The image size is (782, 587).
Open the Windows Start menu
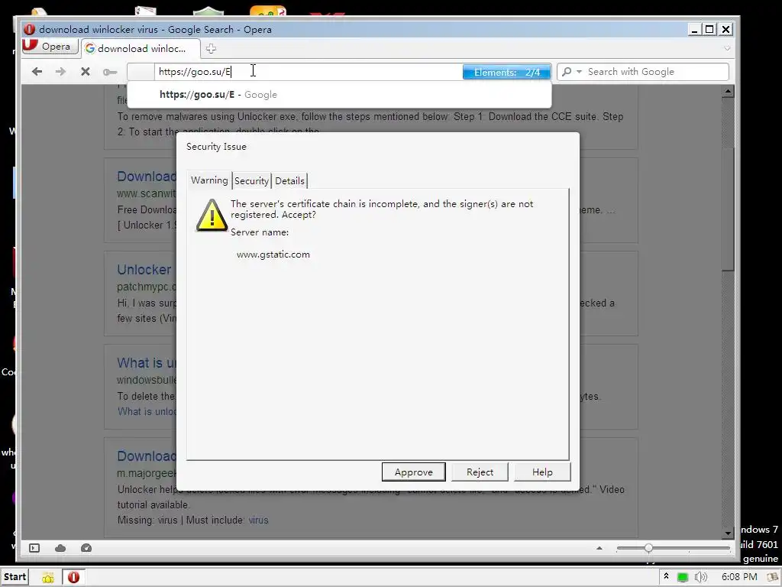tap(14, 577)
